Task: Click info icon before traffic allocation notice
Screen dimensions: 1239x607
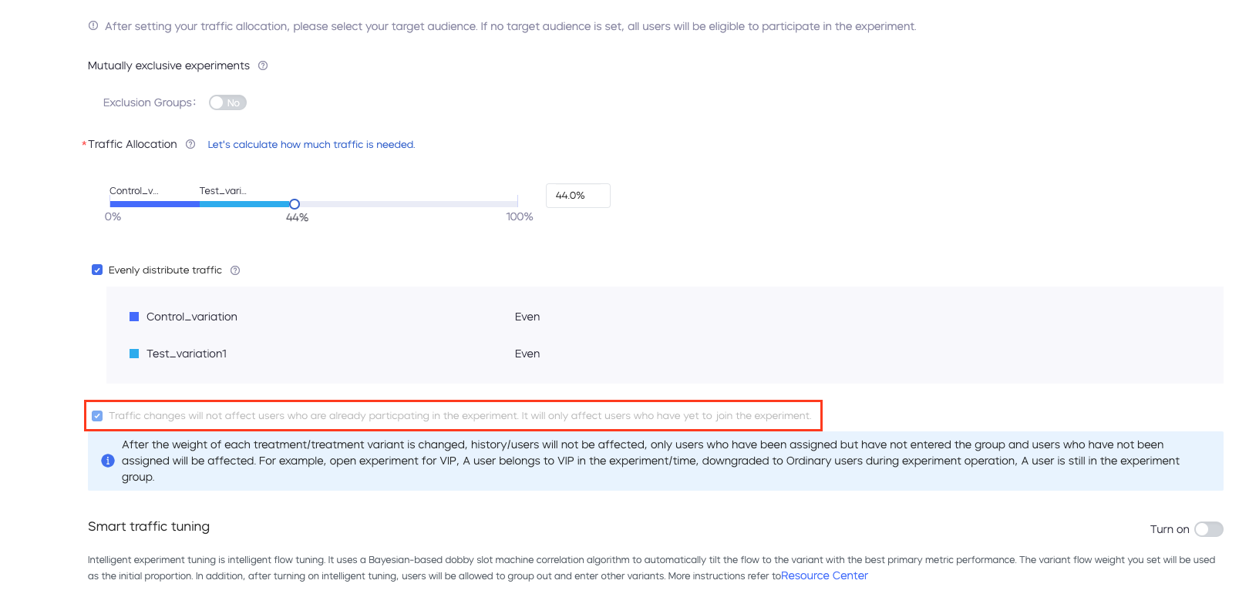Action: 93,25
